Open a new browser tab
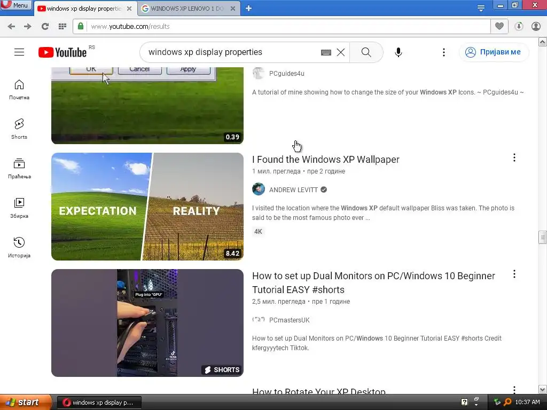 [x=248, y=9]
